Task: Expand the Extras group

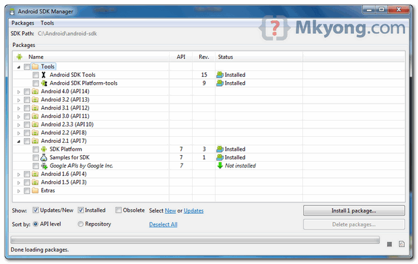Action: (19, 191)
